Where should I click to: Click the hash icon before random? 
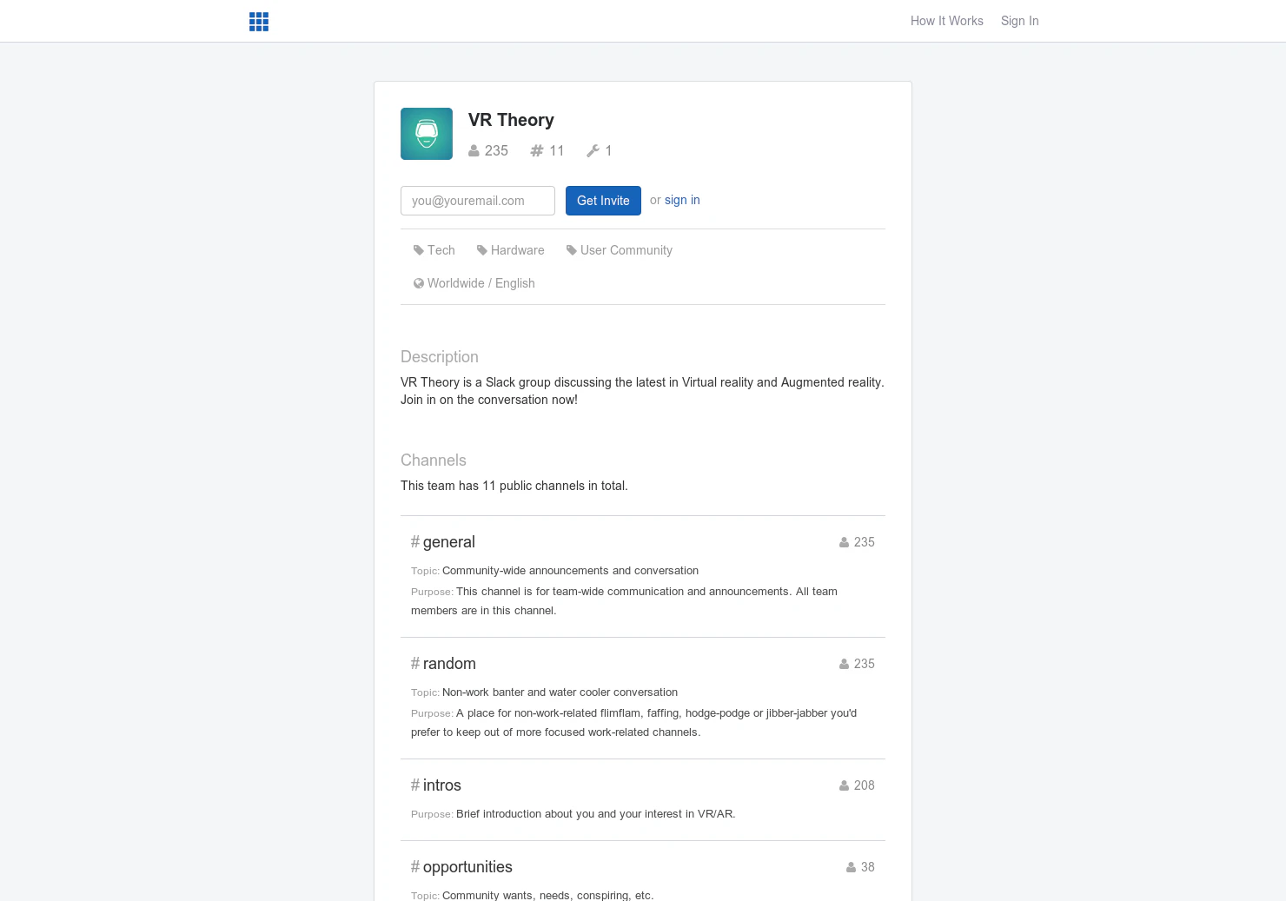coord(415,664)
